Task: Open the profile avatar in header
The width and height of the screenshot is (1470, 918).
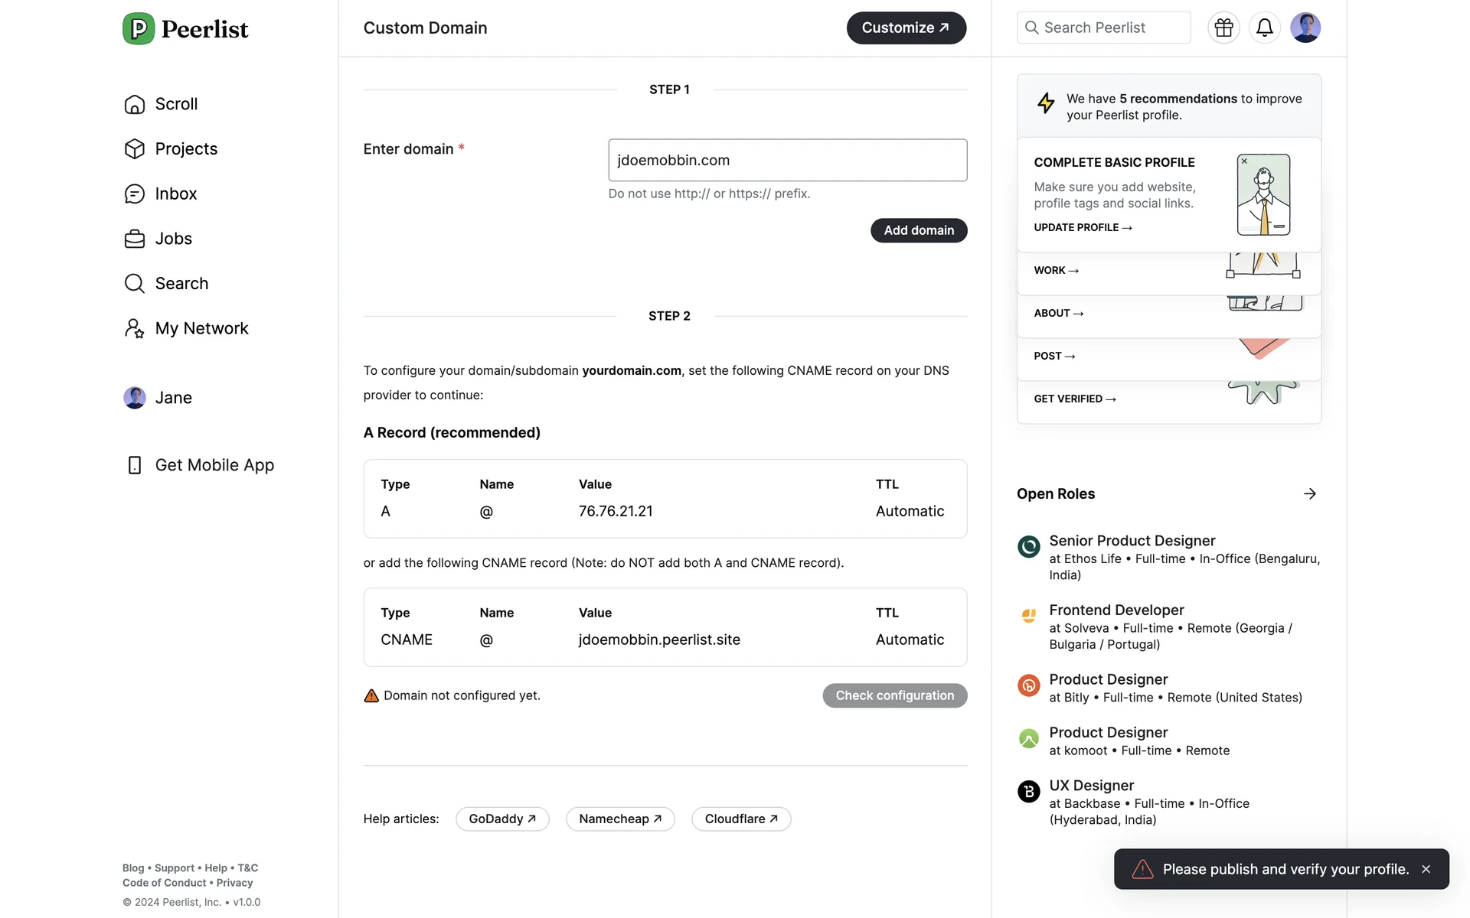Action: pyautogui.click(x=1305, y=28)
